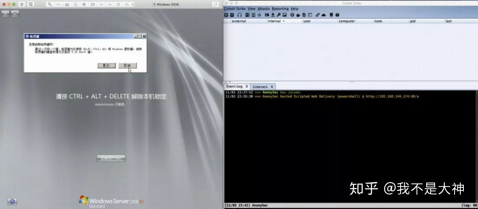Open Screenshots picture icon
478x209 pixels.
pos(285,15)
